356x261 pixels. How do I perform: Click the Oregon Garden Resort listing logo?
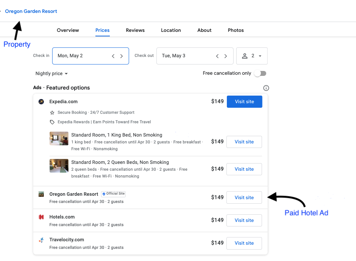pyautogui.click(x=41, y=194)
